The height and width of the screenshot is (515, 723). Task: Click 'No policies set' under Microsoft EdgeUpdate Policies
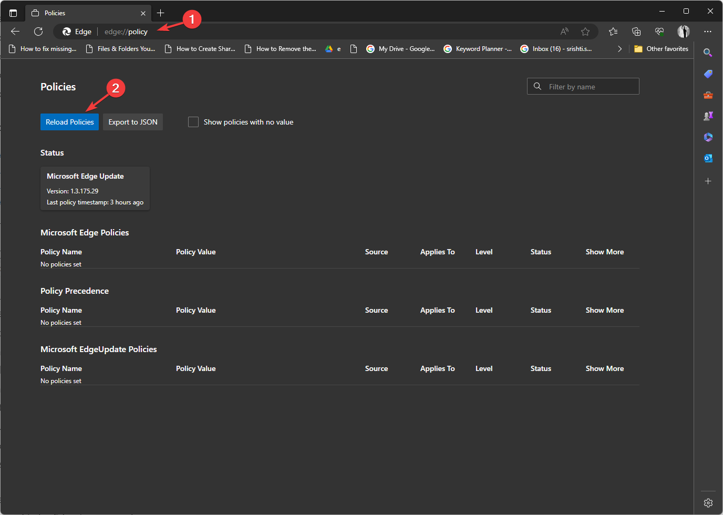click(61, 381)
